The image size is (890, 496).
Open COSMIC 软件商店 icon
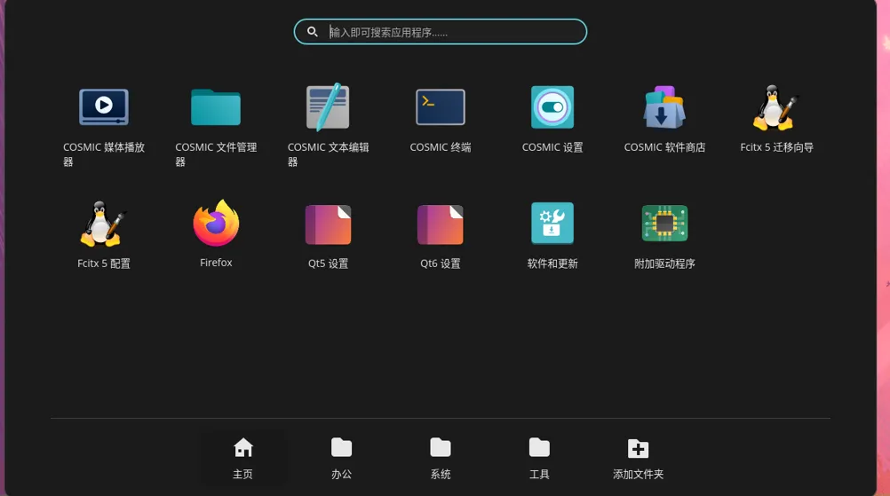pyautogui.click(x=664, y=107)
